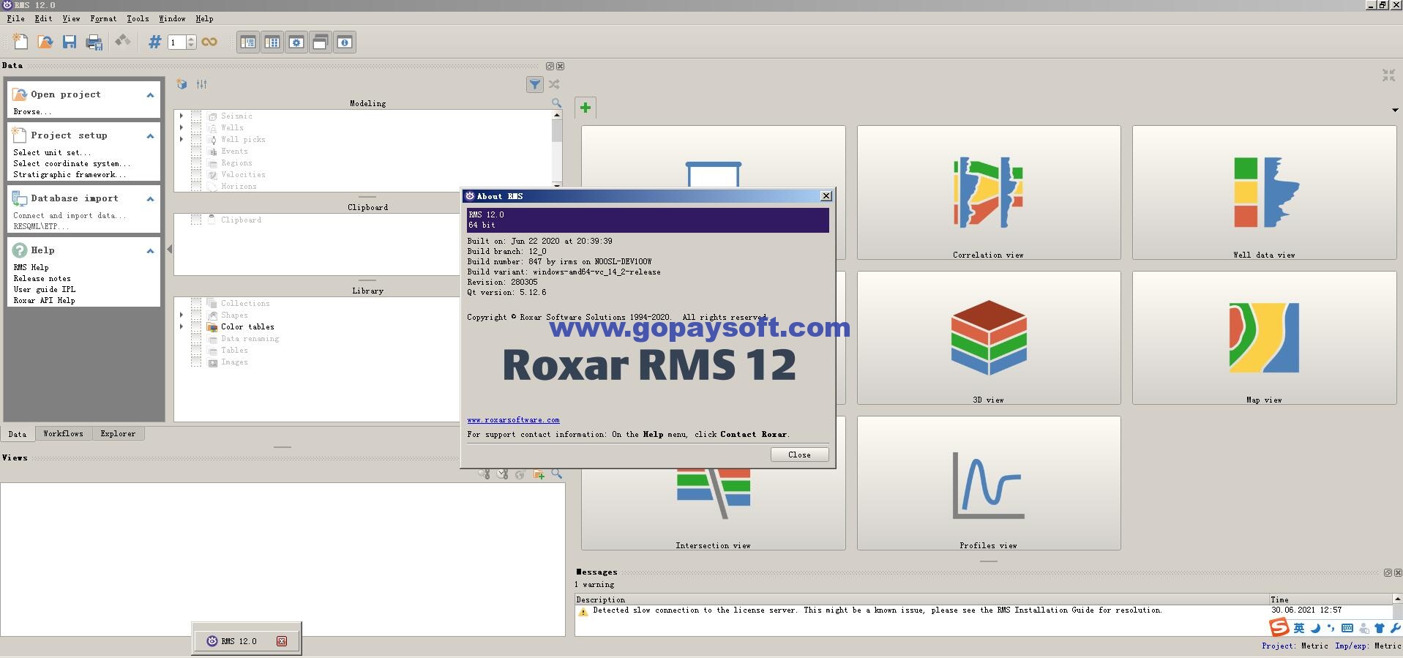Viewport: 1403px width, 658px height.
Task: Click the add folder icon in Views panel
Action: click(539, 474)
